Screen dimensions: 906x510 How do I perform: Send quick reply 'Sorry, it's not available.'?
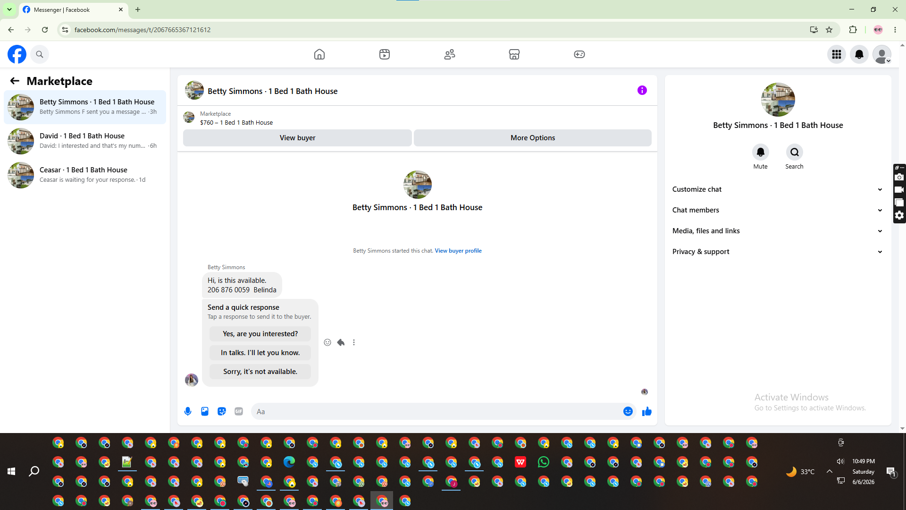(260, 372)
